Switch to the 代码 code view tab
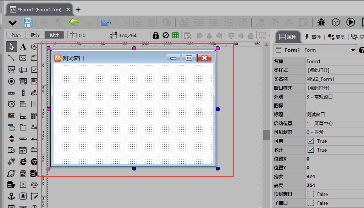This screenshot has height=208, width=364. 16,35
